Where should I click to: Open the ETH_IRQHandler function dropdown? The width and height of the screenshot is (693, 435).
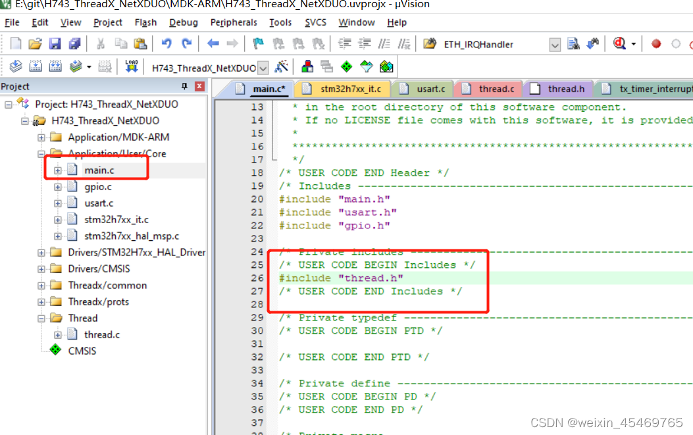pos(555,43)
